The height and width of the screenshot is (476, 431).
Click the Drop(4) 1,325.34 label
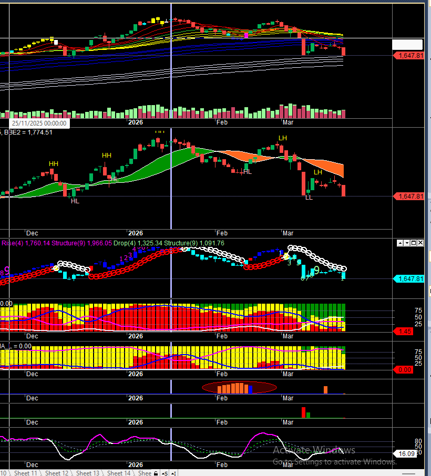click(x=138, y=243)
